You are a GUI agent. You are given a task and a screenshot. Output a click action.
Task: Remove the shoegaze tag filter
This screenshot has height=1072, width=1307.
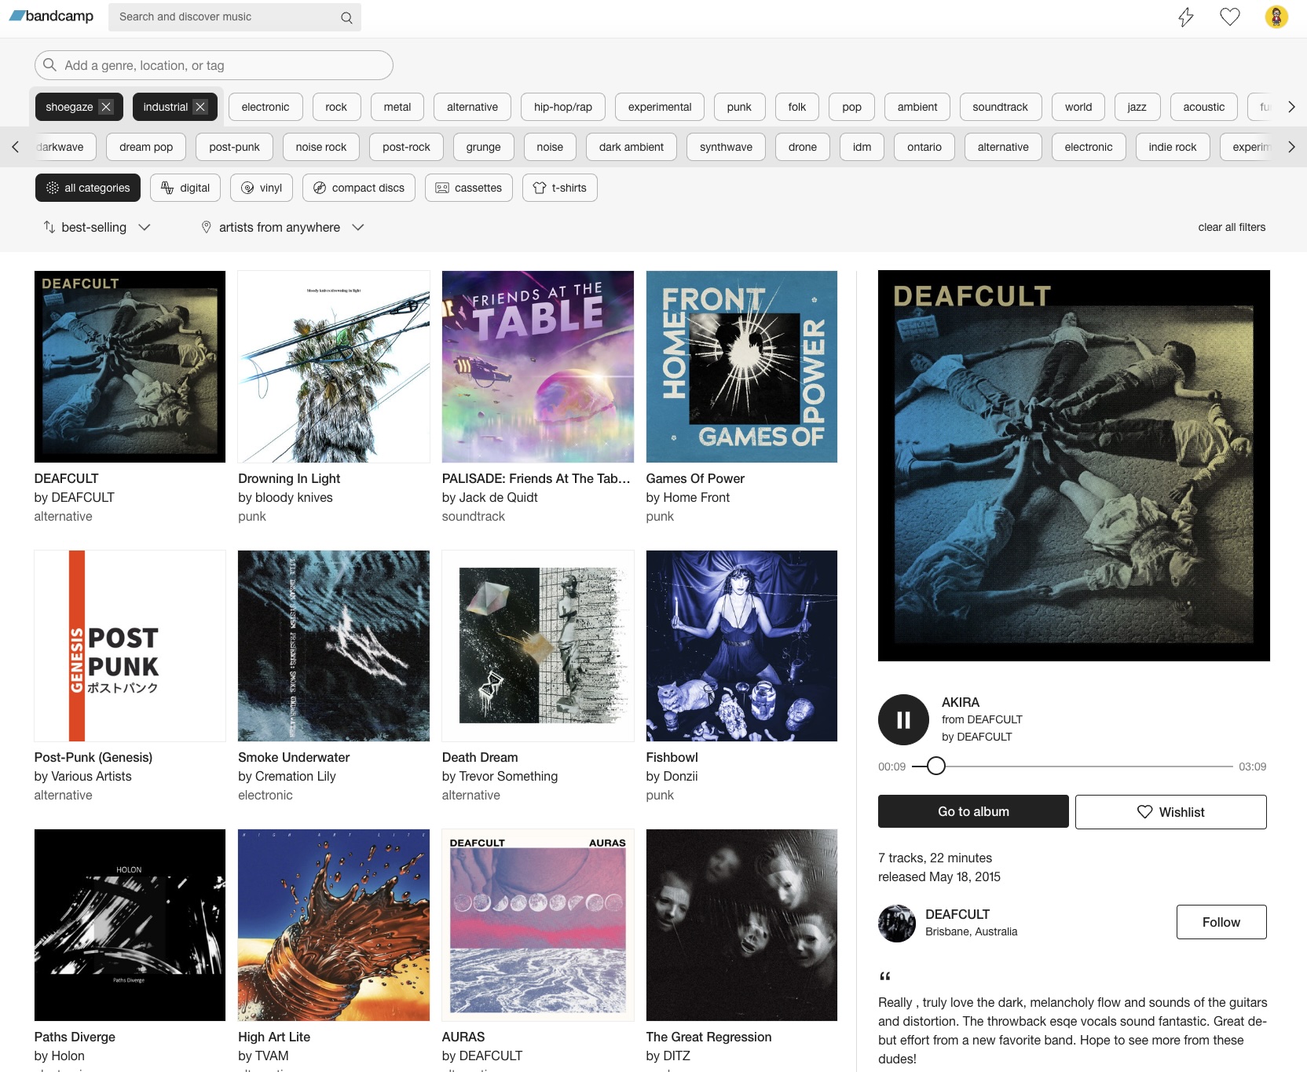[x=106, y=107]
